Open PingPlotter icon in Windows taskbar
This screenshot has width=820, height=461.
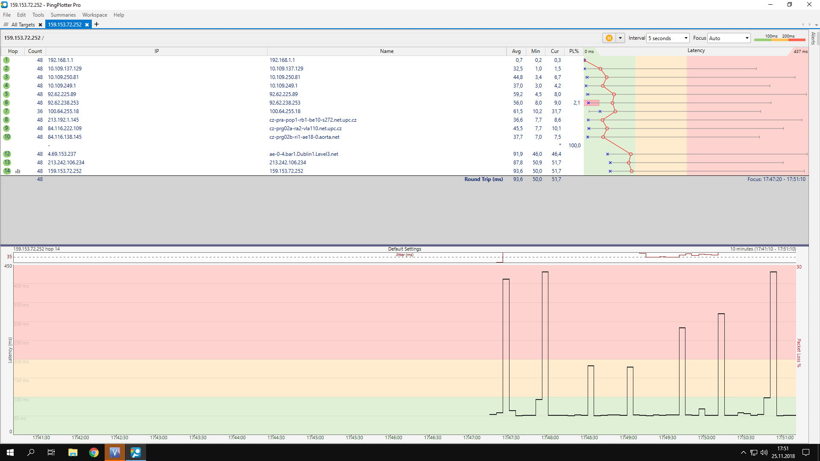coord(136,452)
